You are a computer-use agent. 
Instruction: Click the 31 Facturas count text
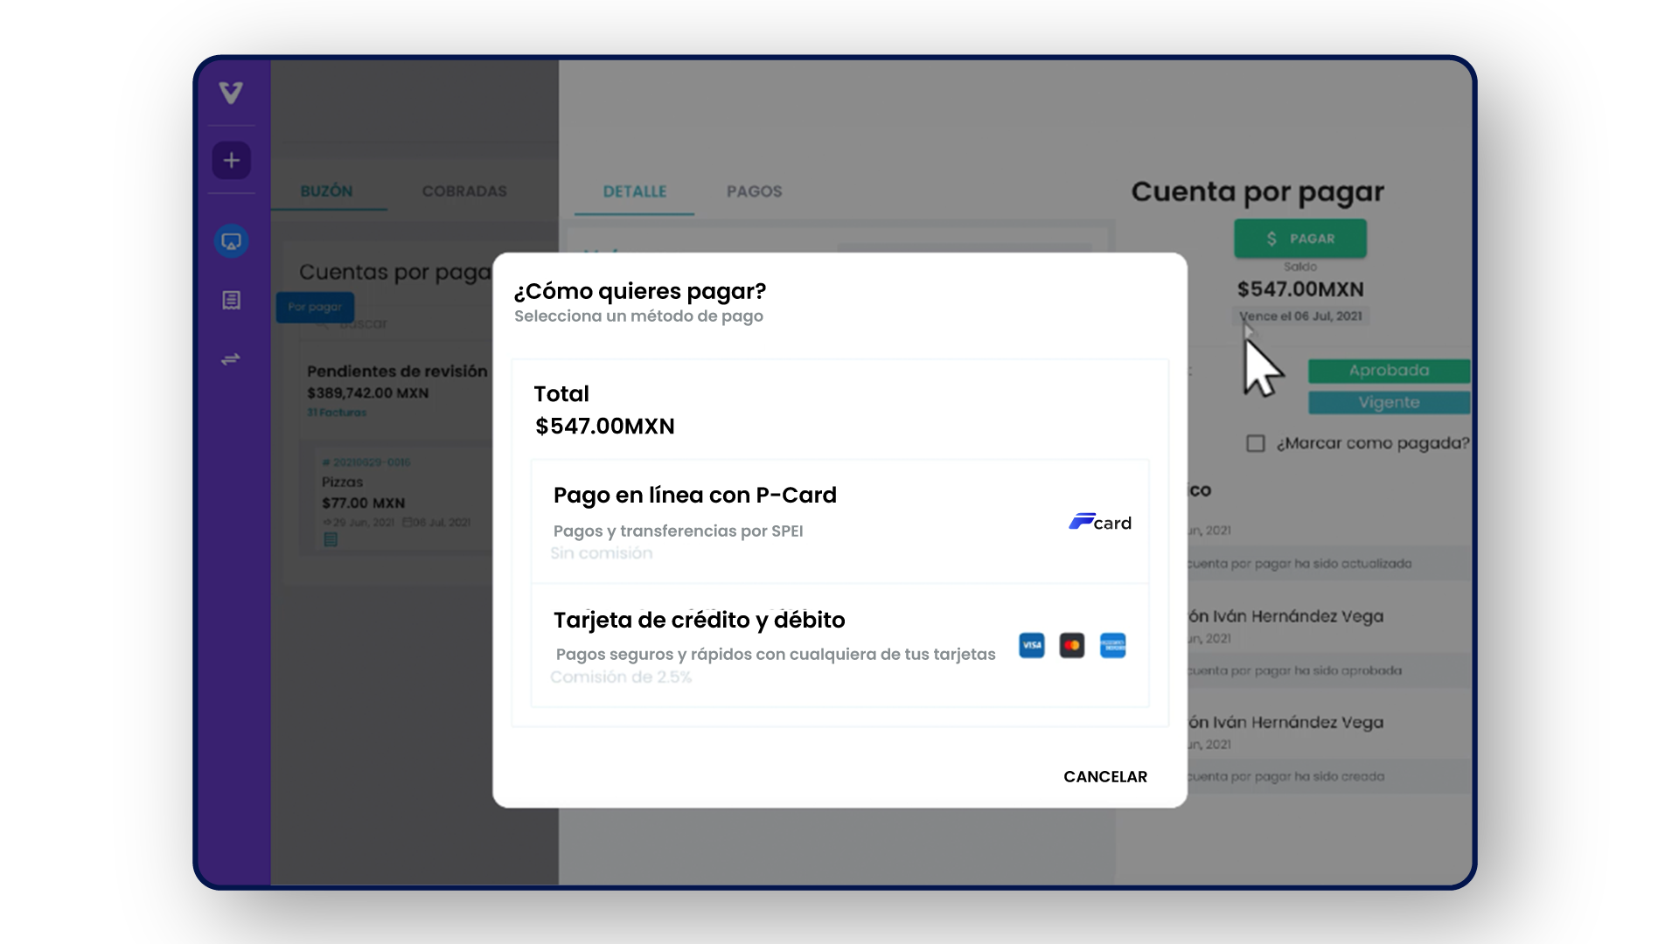click(337, 413)
